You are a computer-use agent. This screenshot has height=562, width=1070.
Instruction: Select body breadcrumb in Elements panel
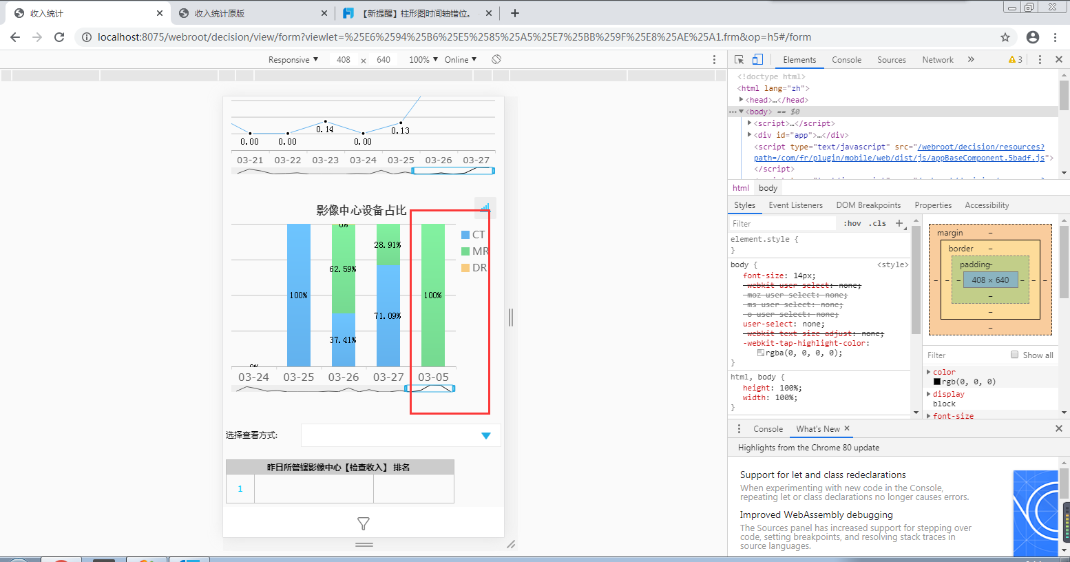point(768,188)
